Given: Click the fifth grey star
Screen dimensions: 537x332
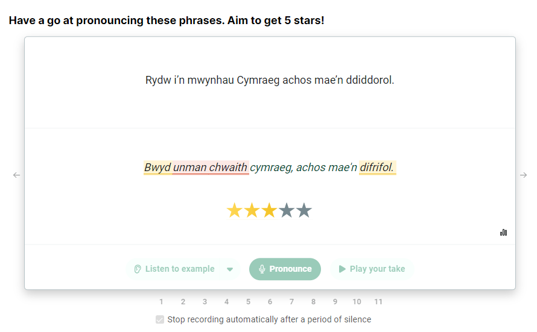Looking at the screenshot, I should 304,211.
